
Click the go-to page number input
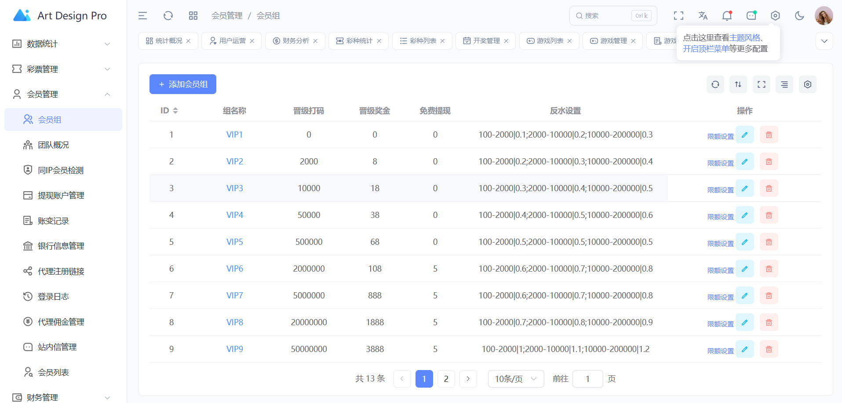point(587,379)
